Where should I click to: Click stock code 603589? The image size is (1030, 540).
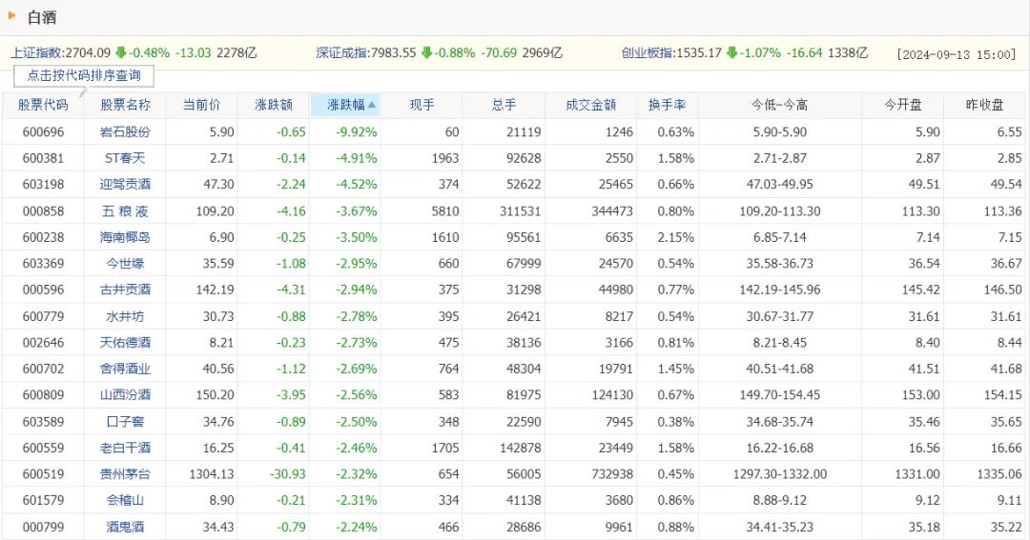(x=43, y=421)
